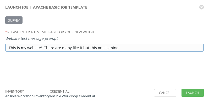Click the LAUNCH button
This screenshot has height=103, width=209.
click(x=192, y=93)
